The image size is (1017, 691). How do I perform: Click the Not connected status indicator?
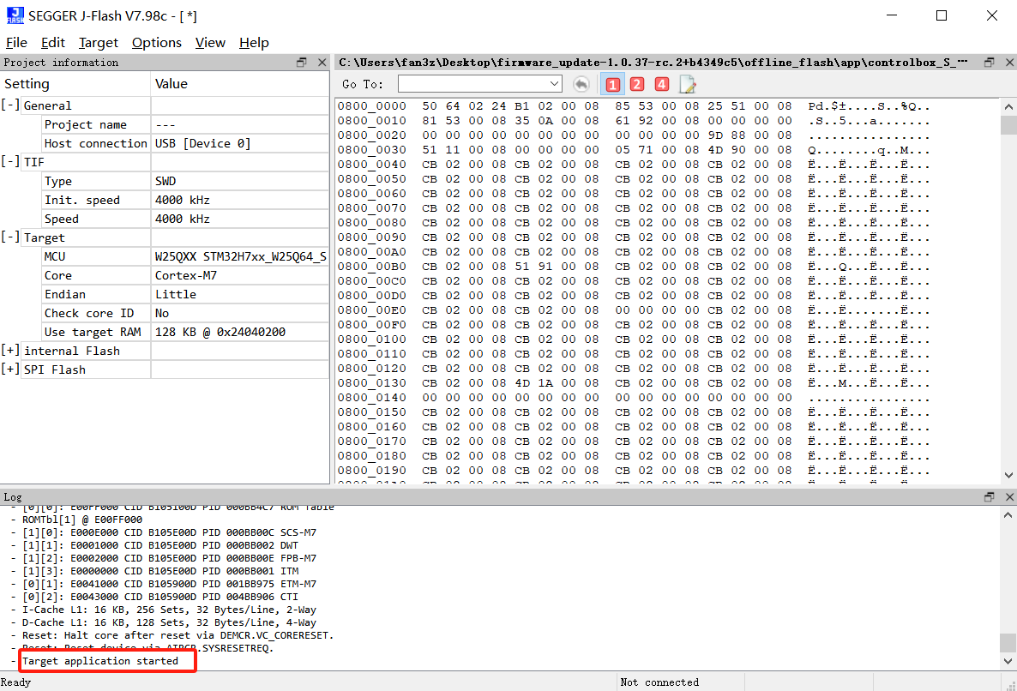click(659, 682)
